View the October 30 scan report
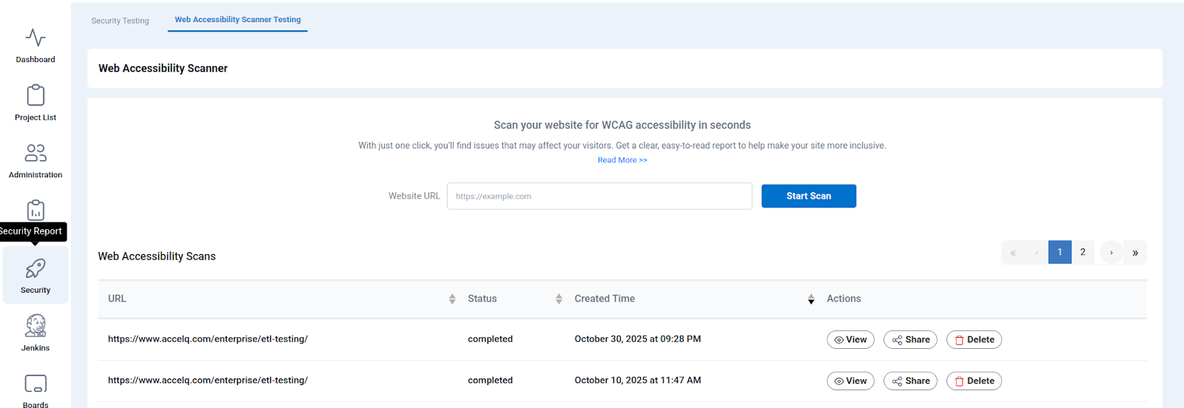The height and width of the screenshot is (408, 1184). coord(850,340)
